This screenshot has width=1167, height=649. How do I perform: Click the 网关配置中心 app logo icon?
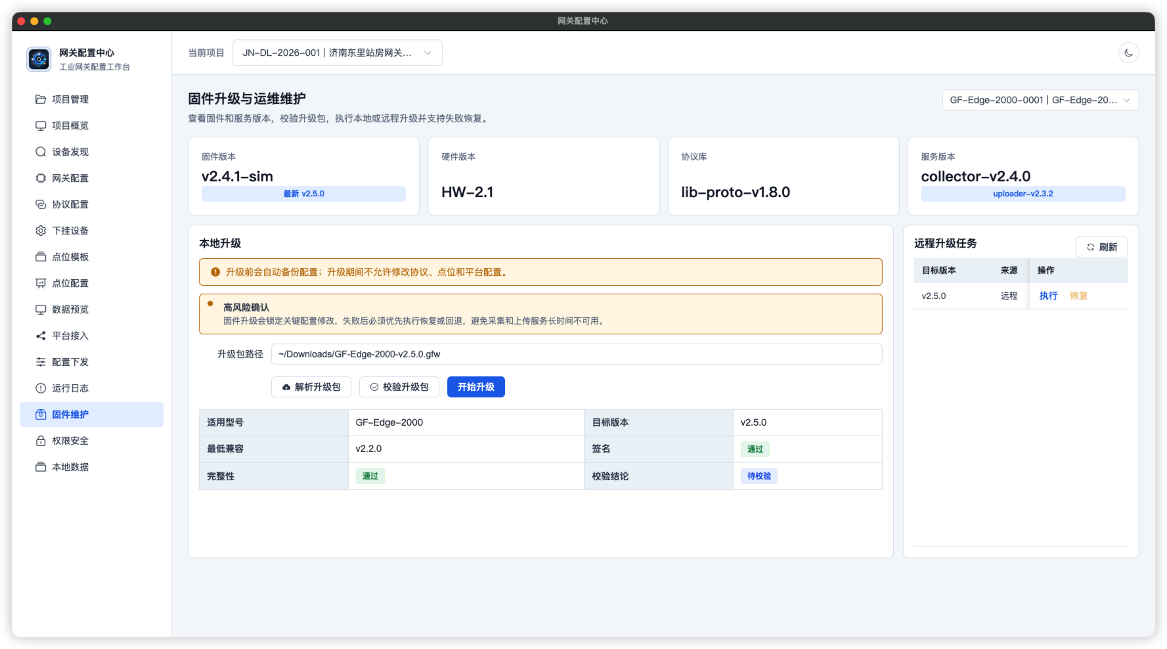(x=39, y=59)
